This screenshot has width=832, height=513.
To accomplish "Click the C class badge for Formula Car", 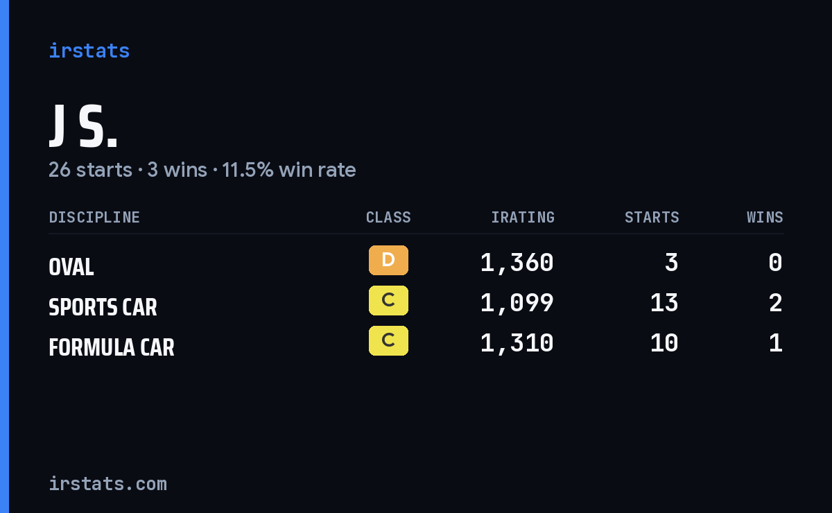I will (388, 341).
